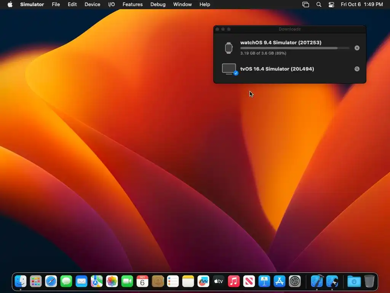Open Notes from the Dock
This screenshot has height=293, width=390.
click(188, 282)
